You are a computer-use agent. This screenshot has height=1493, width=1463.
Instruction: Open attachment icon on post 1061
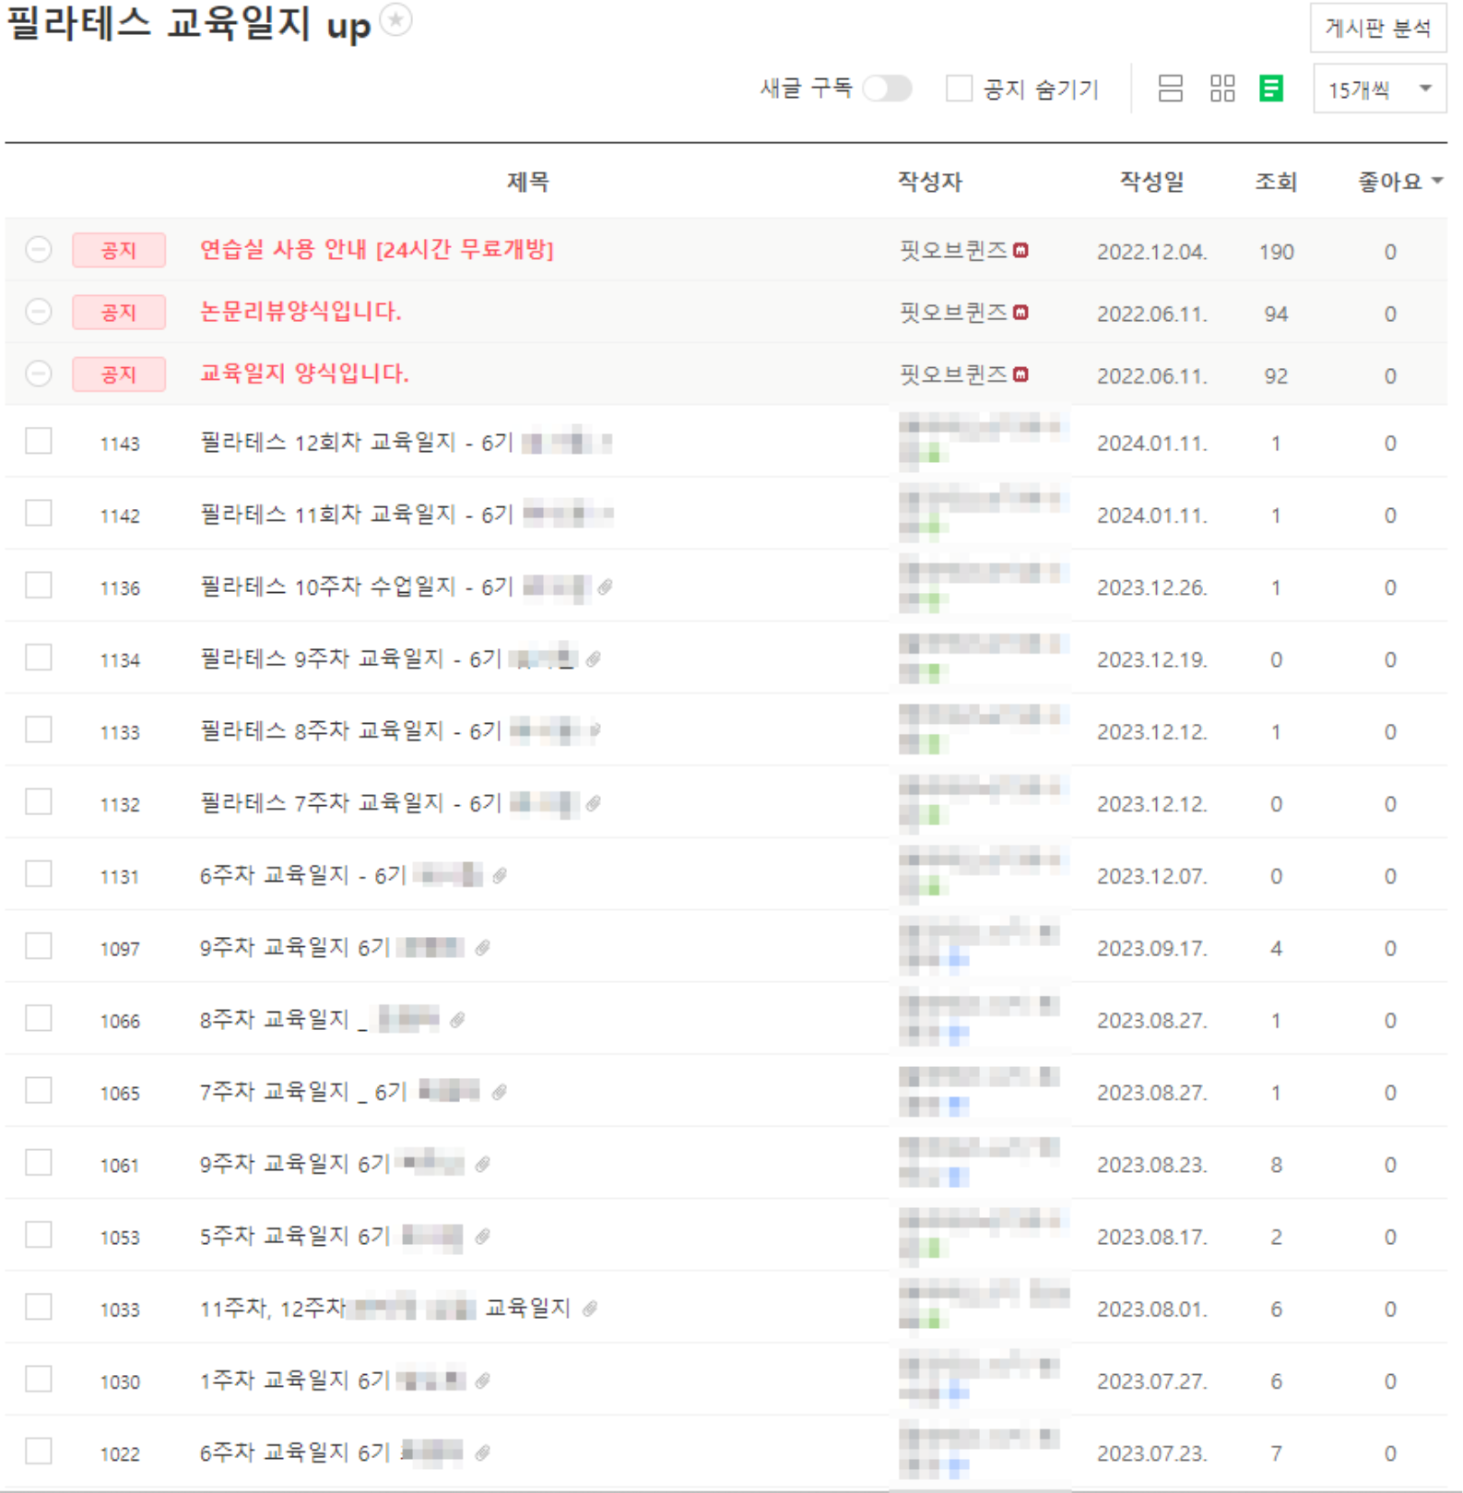[x=482, y=1164]
